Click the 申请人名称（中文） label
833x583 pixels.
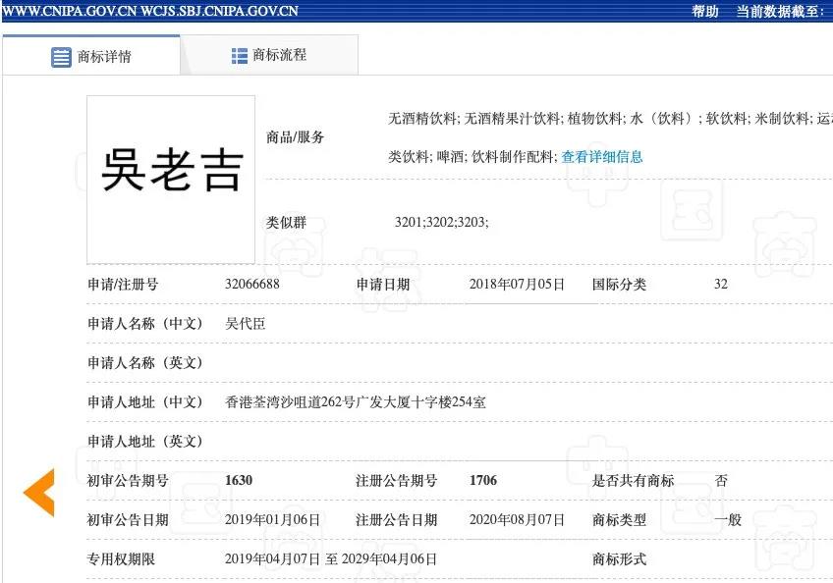click(145, 323)
